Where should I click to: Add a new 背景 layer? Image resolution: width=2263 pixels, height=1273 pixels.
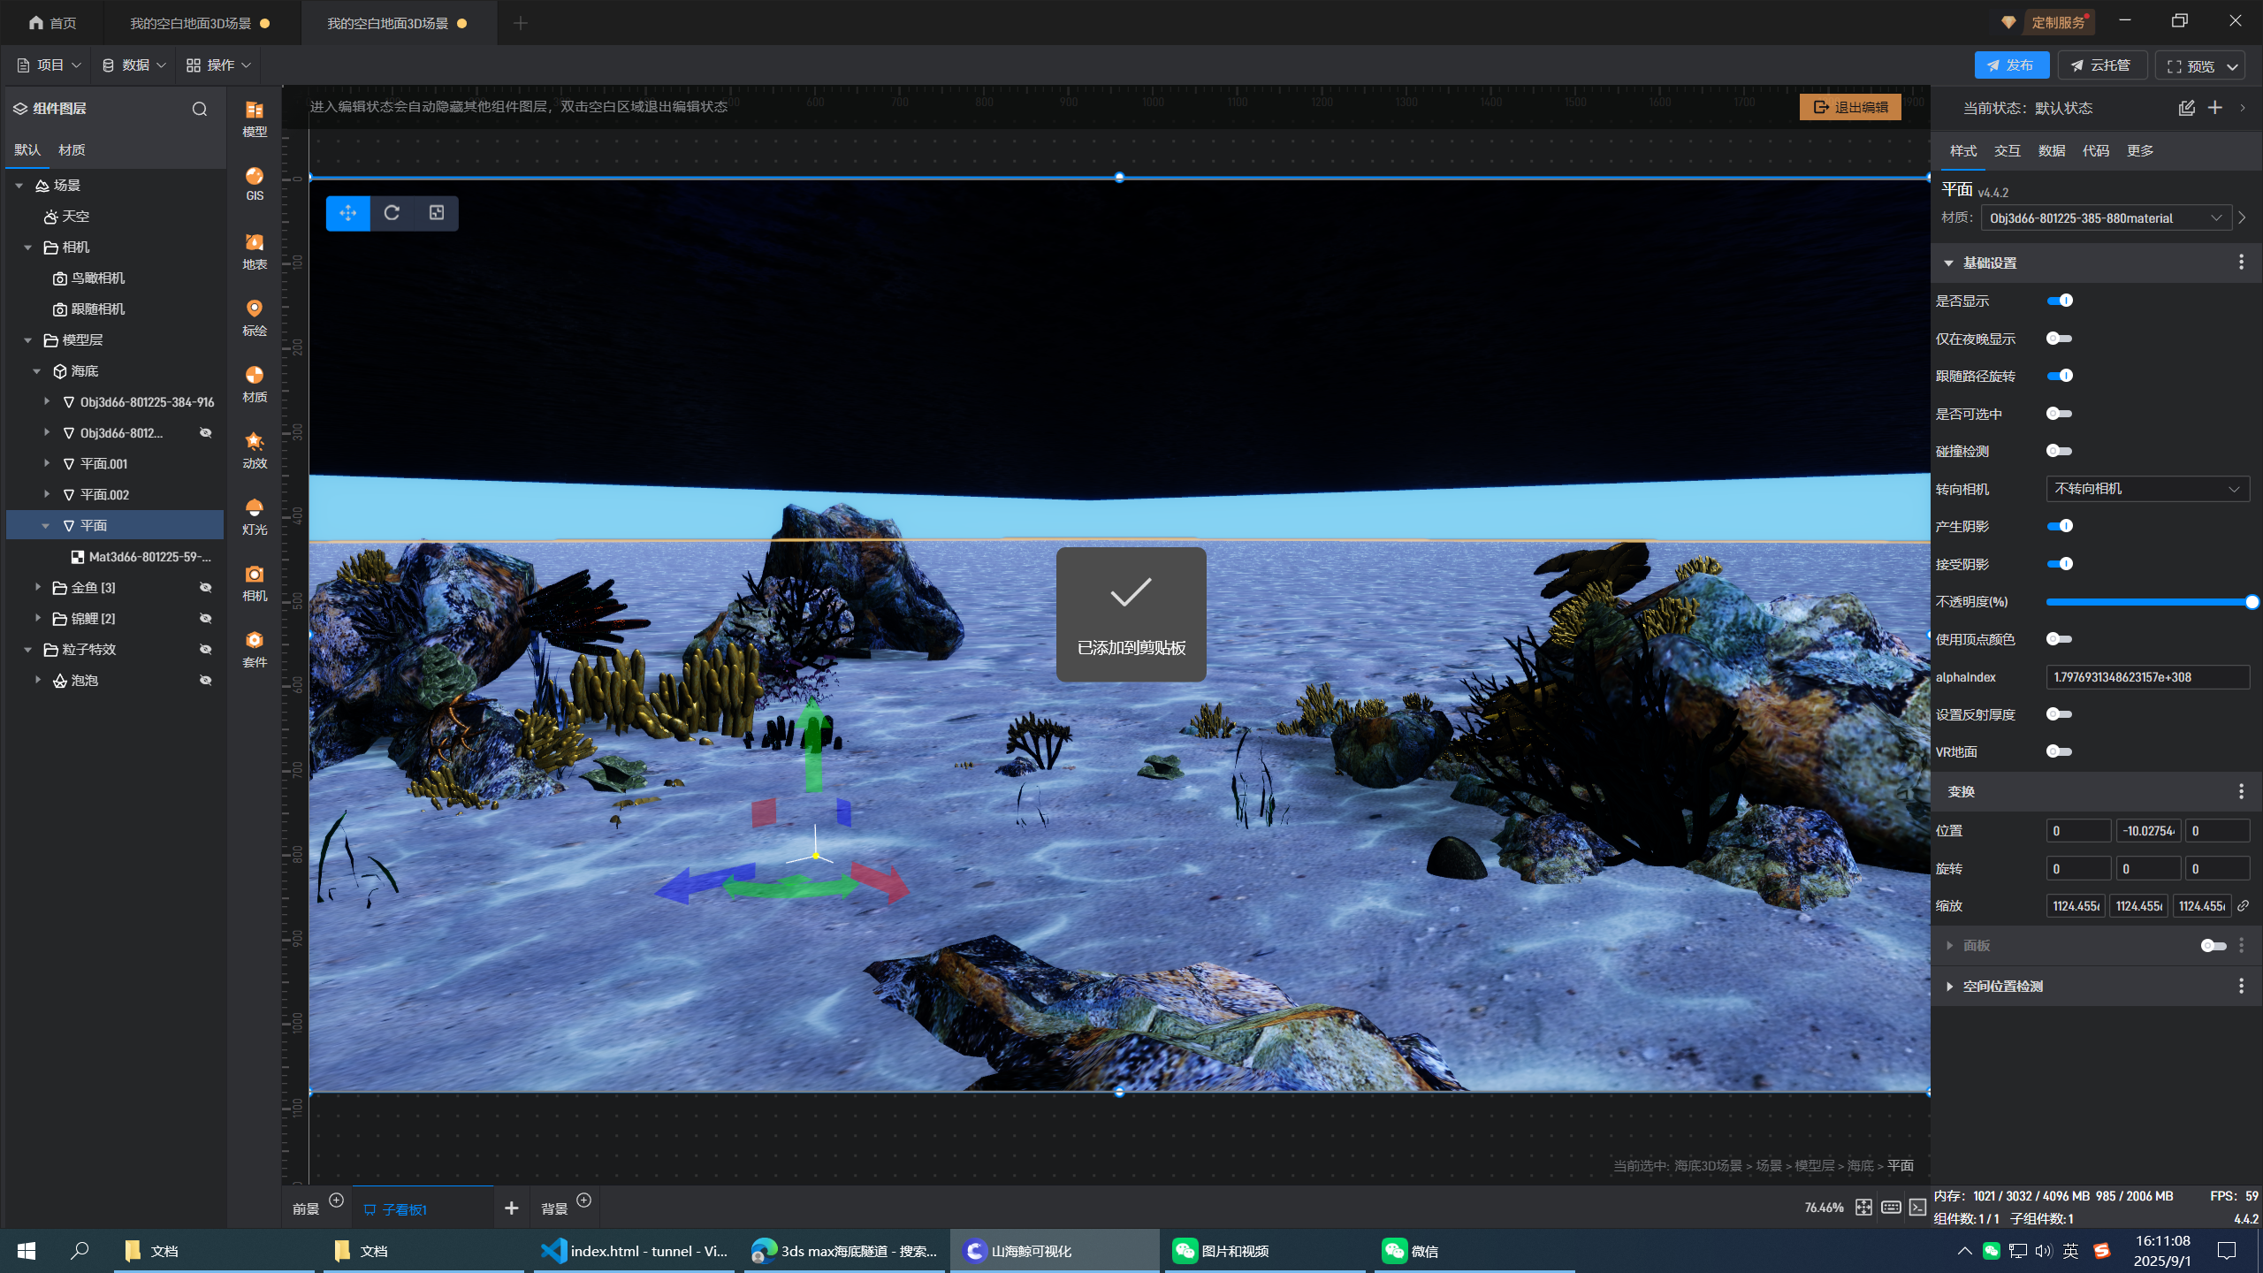[x=583, y=1200]
